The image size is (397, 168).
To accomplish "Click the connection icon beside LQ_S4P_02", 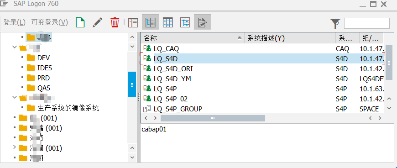I will coord(147,99).
